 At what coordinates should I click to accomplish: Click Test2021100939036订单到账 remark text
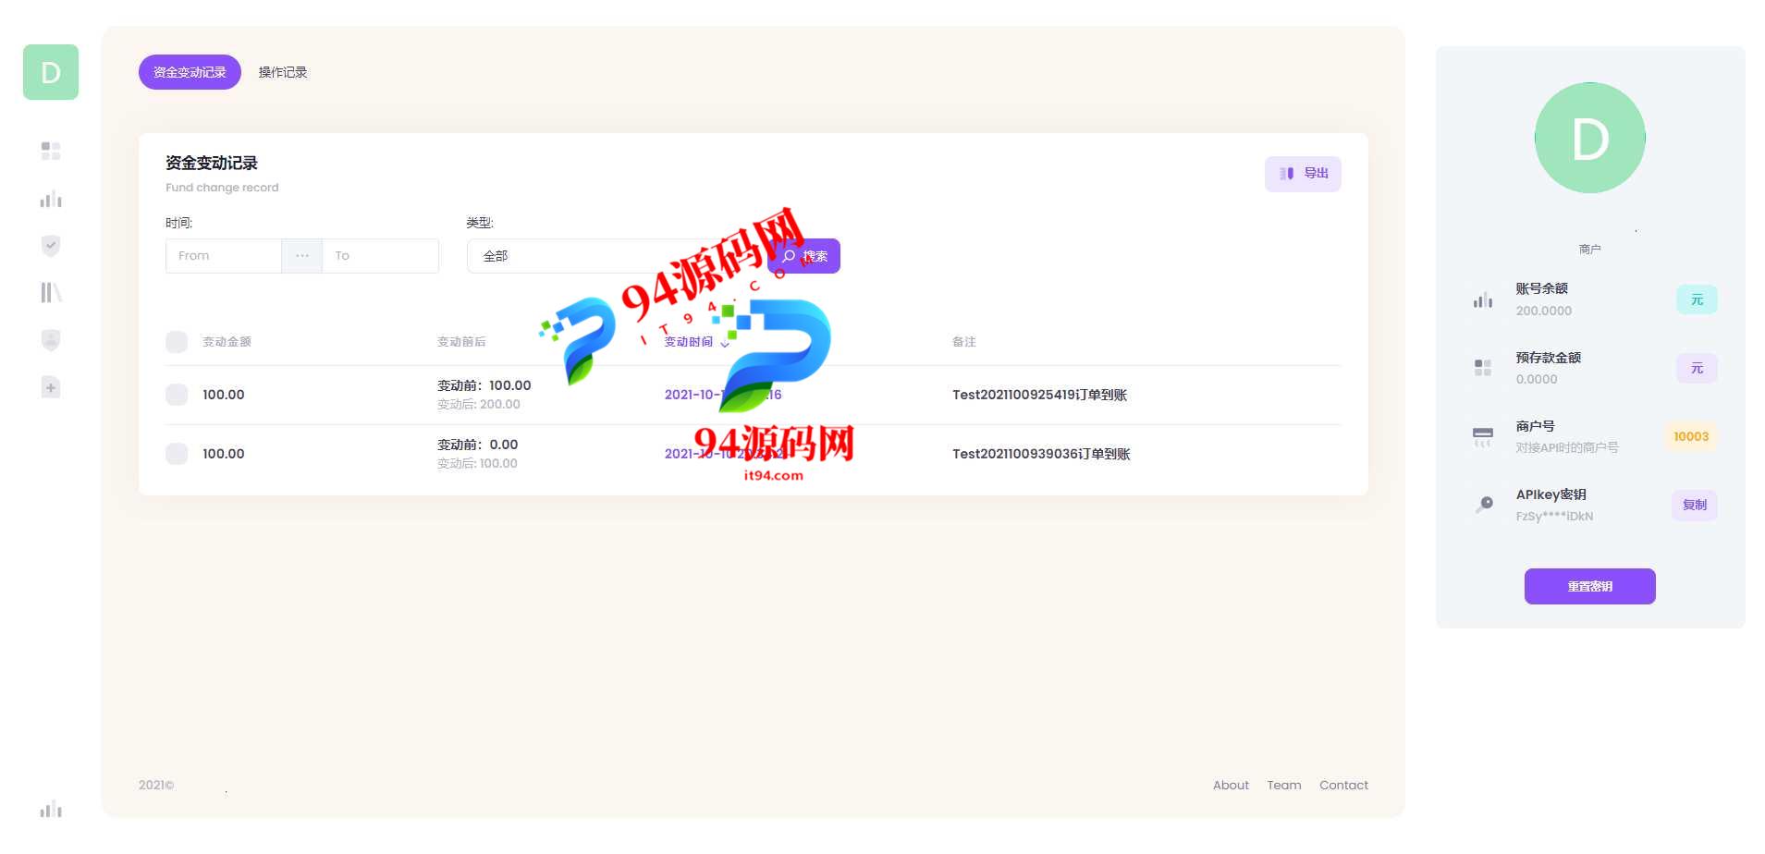pos(1041,454)
